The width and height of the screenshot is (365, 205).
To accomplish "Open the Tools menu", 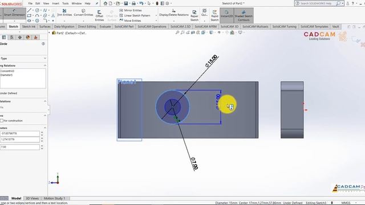I will [x=66, y=3].
